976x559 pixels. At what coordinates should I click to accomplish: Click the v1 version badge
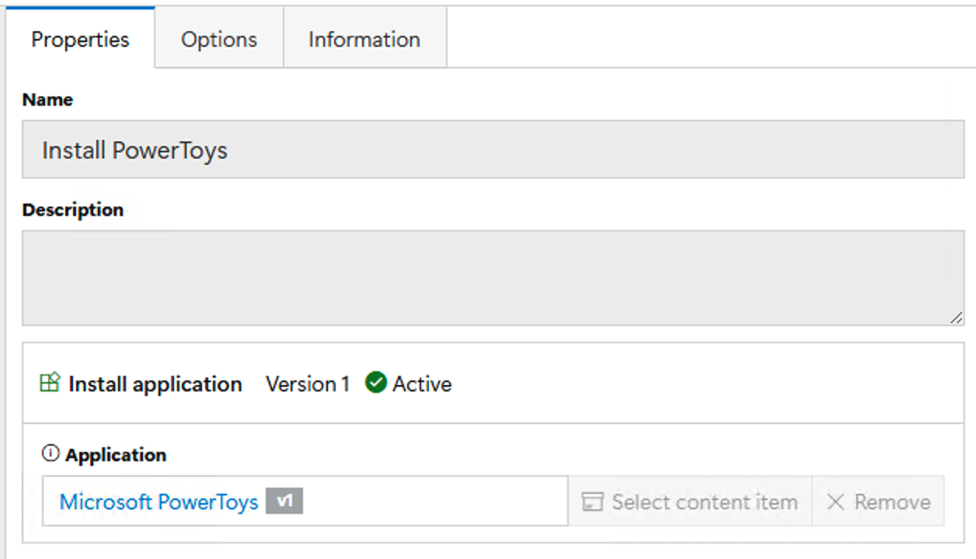[284, 501]
